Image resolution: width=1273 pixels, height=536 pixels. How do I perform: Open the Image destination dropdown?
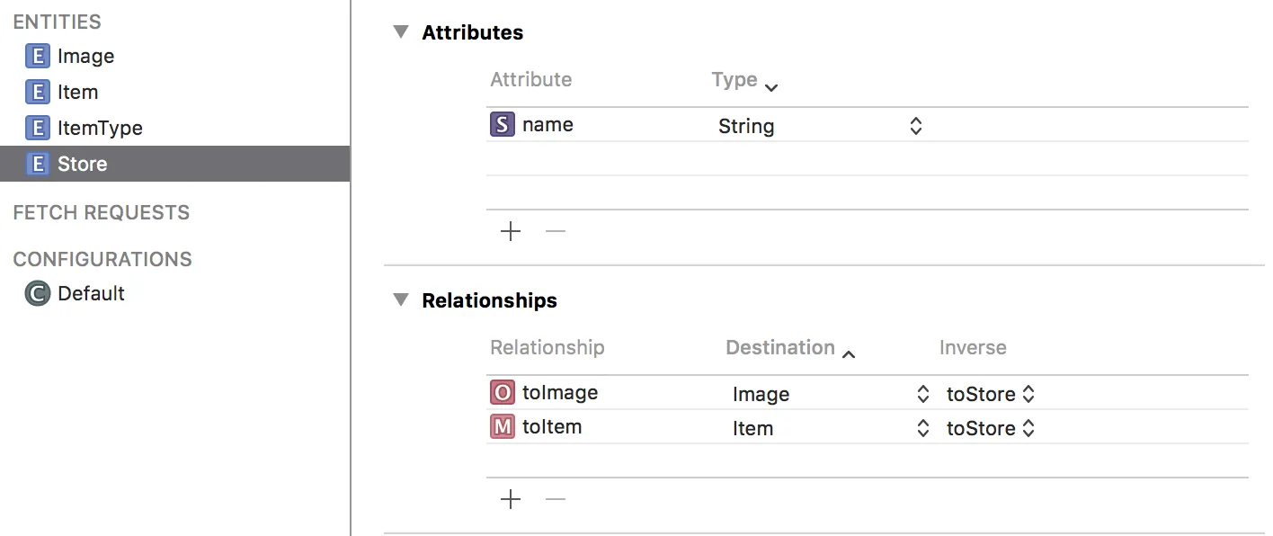coord(922,394)
